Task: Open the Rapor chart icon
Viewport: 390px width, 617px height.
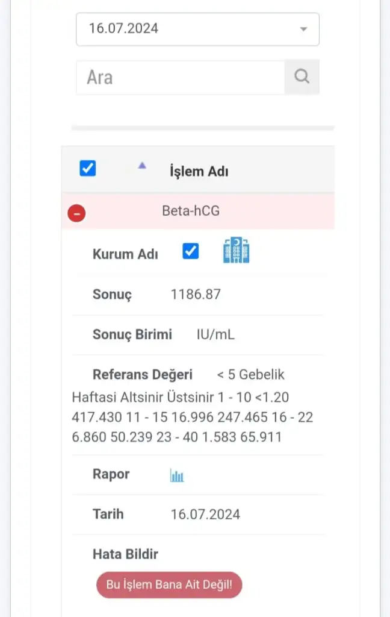Action: pyautogui.click(x=177, y=475)
